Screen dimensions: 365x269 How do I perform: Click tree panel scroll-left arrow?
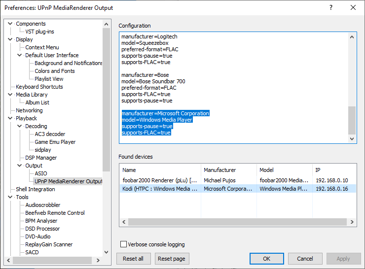8,261
